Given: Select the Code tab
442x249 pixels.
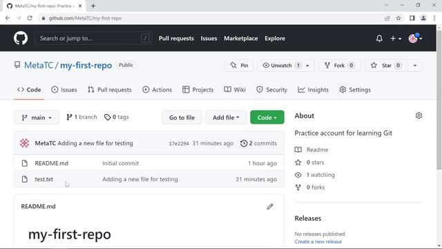Looking at the screenshot, I should coord(29,90).
